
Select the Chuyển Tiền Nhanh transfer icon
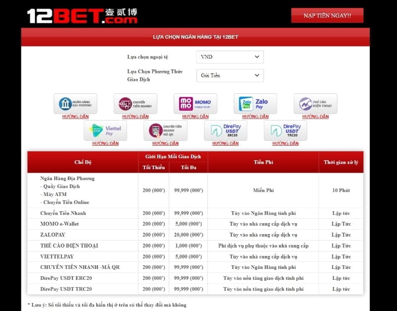click(135, 103)
